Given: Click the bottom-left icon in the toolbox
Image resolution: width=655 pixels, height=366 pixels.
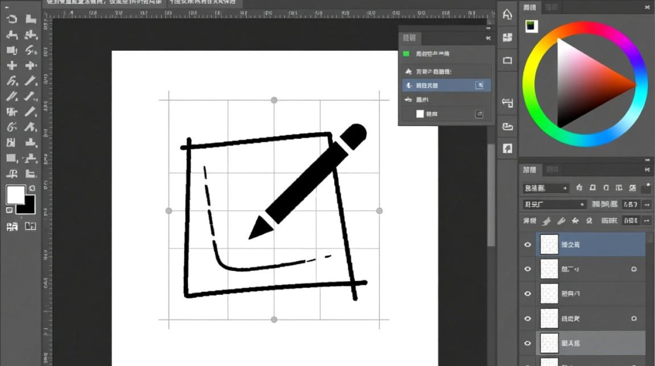Looking at the screenshot, I should click(x=12, y=226).
